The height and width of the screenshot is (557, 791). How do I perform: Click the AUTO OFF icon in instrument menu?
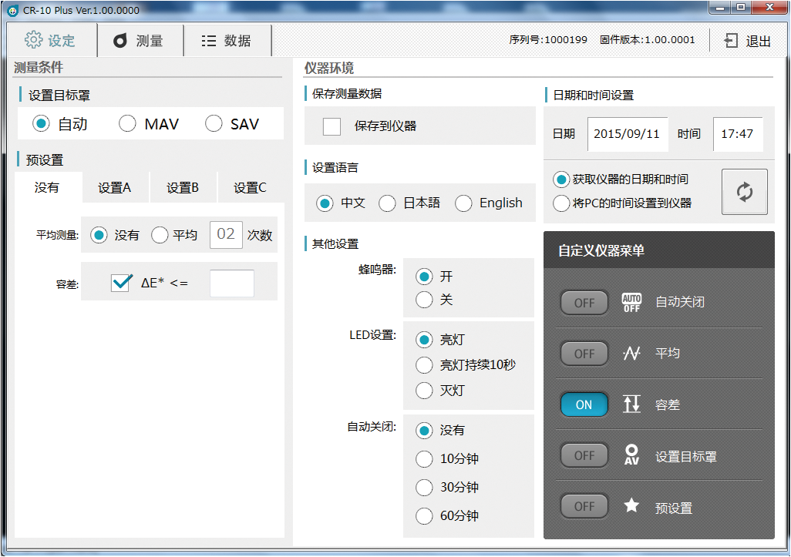(x=631, y=303)
